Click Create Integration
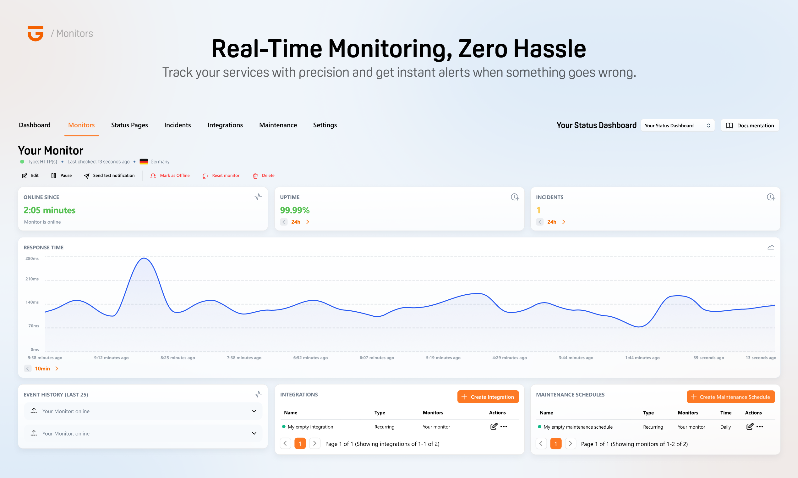This screenshot has height=478, width=798. 488,397
